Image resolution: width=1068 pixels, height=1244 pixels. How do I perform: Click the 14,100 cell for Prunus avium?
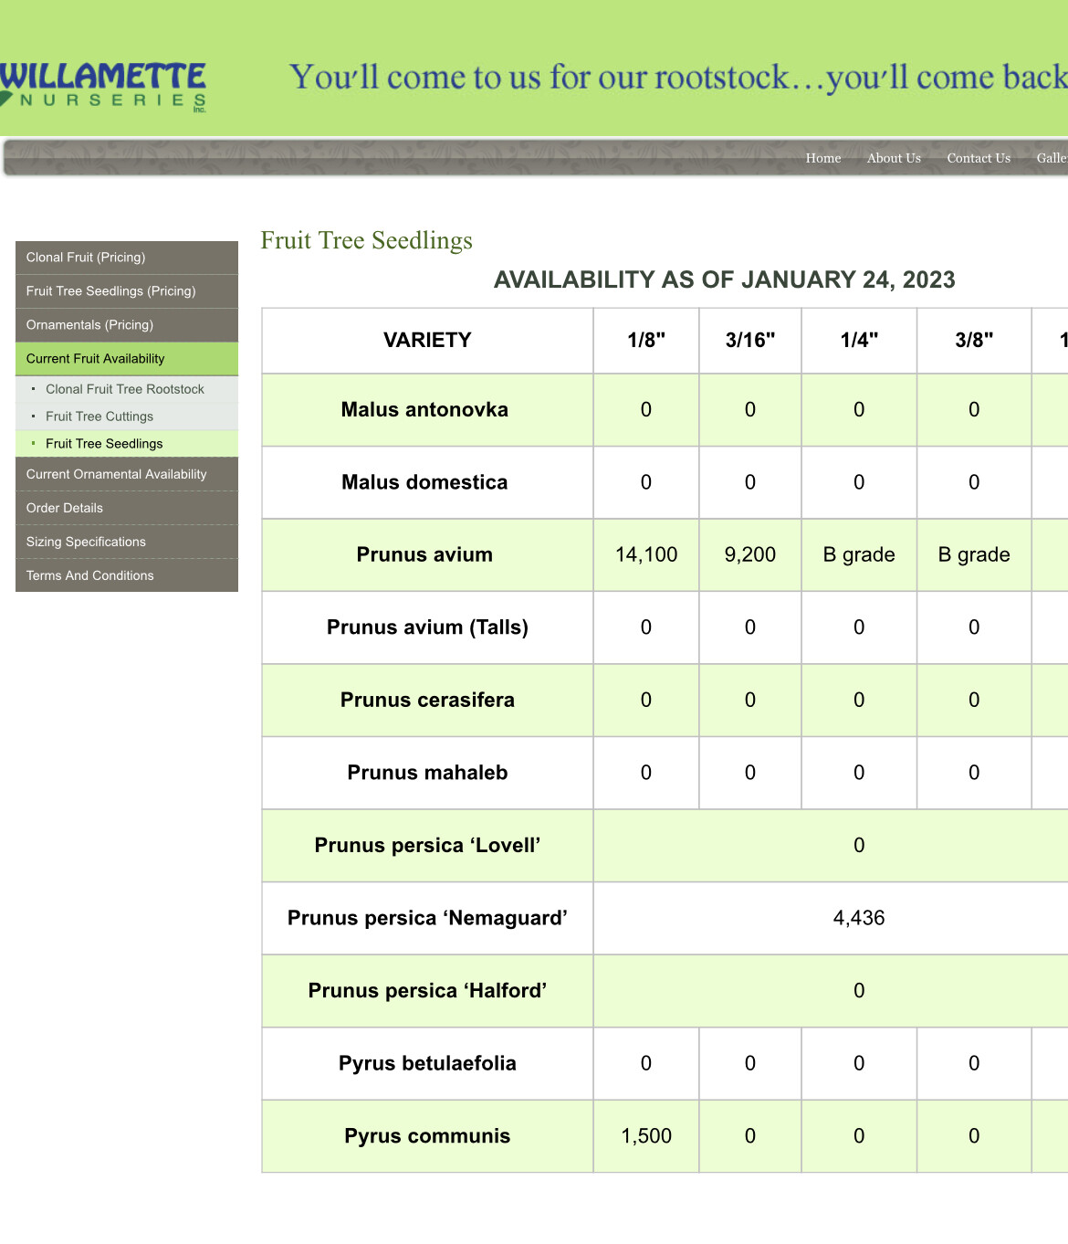point(646,555)
